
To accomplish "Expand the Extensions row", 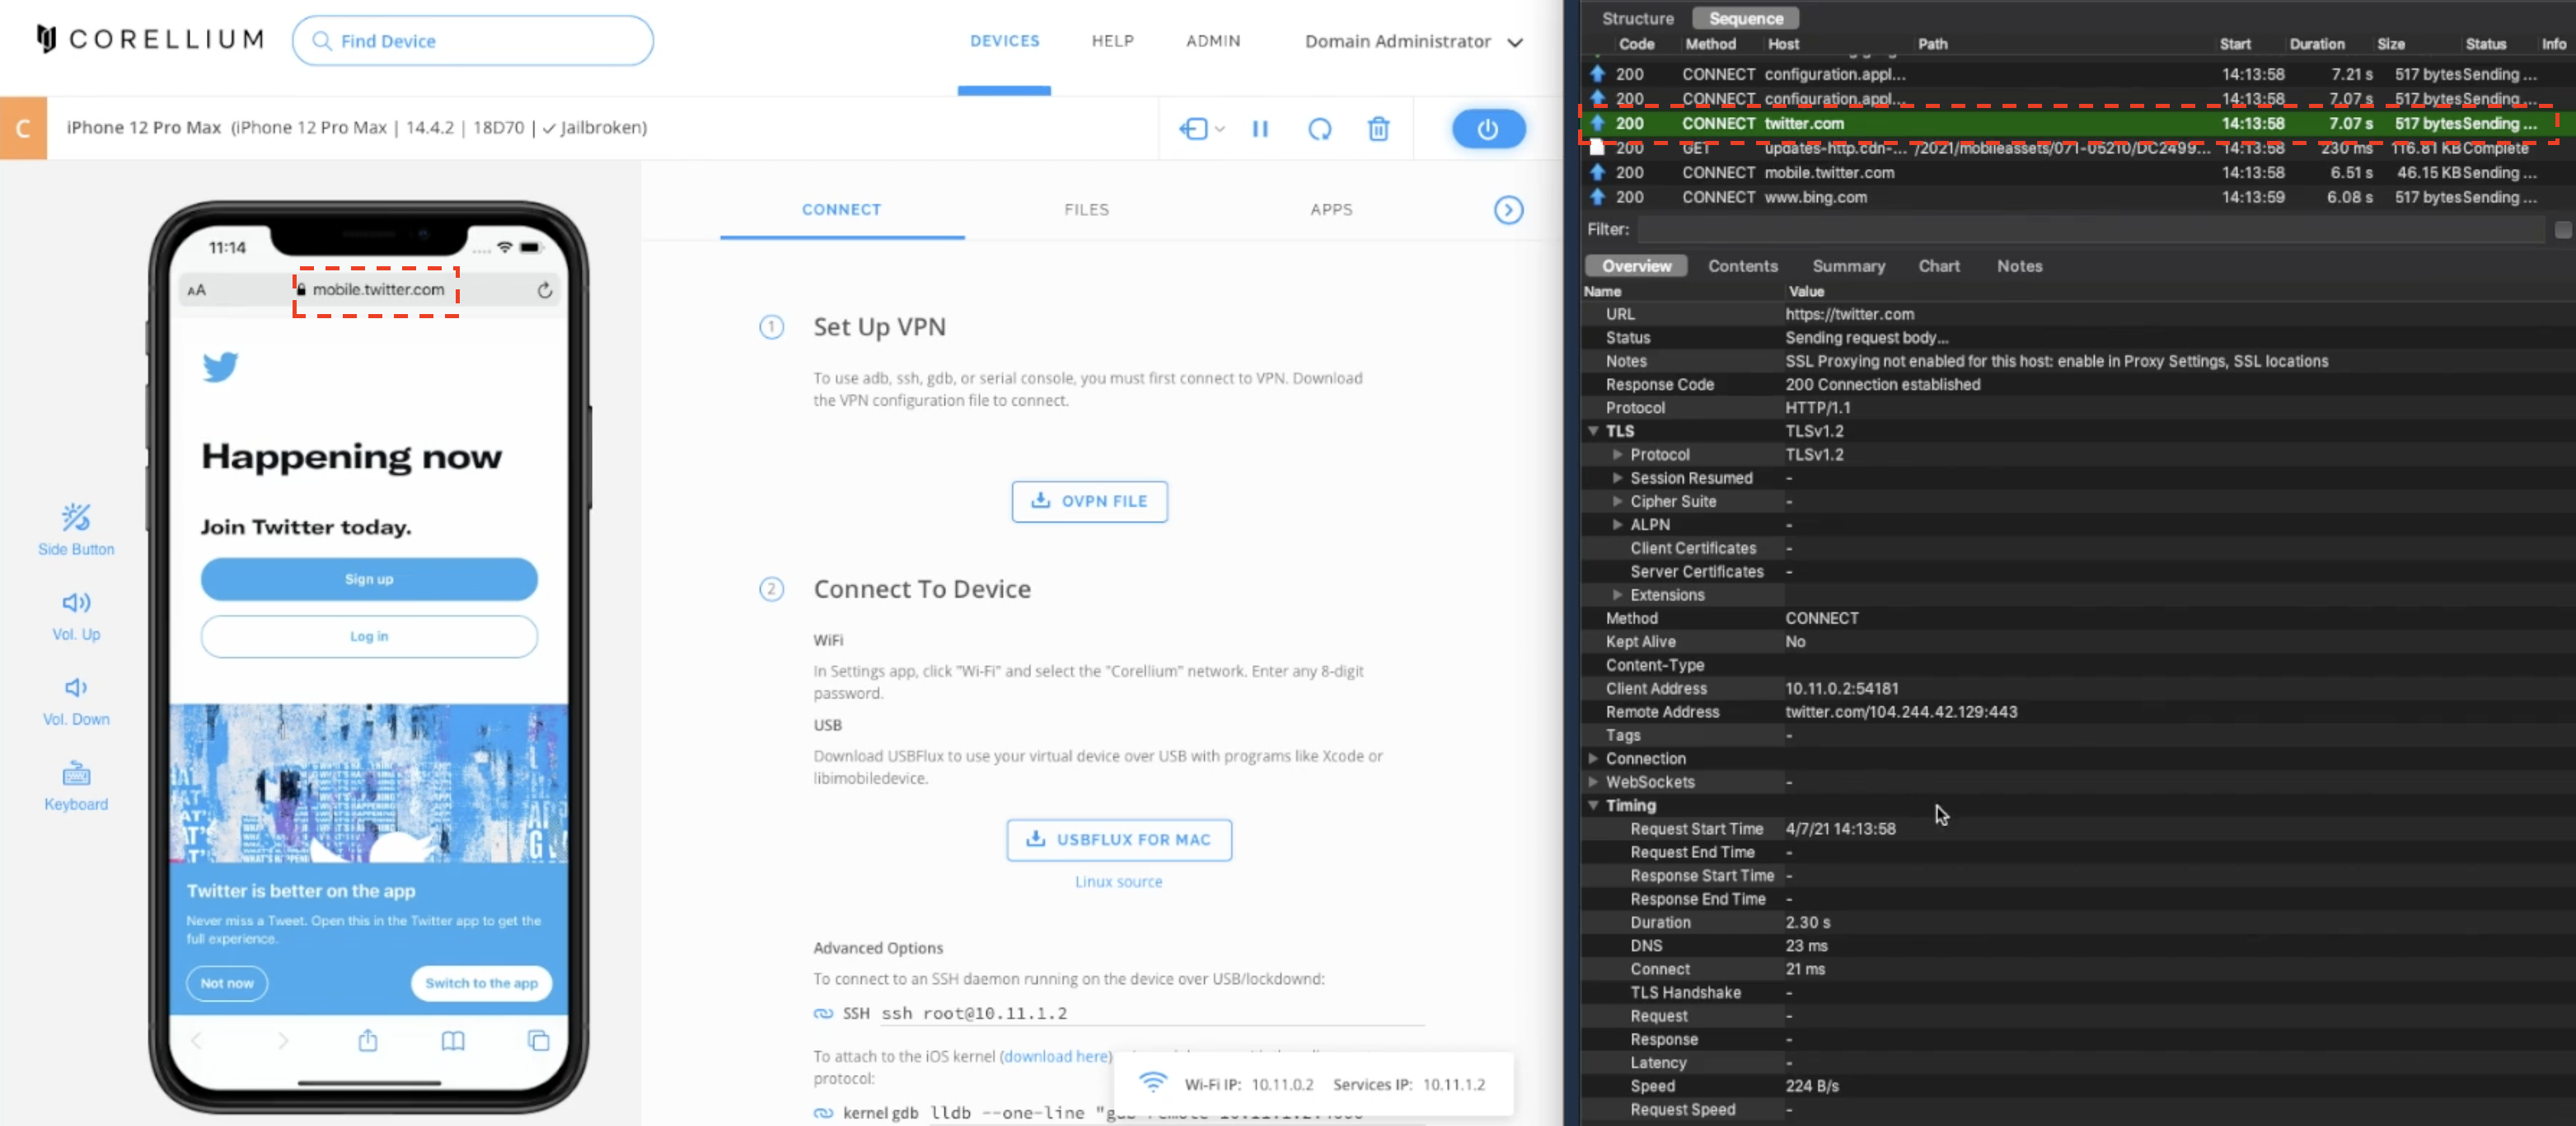I will tap(1617, 595).
